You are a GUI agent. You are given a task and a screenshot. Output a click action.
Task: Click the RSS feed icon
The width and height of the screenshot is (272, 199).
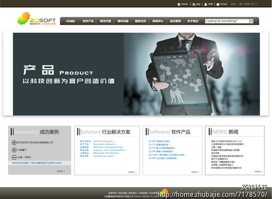[194, 4]
